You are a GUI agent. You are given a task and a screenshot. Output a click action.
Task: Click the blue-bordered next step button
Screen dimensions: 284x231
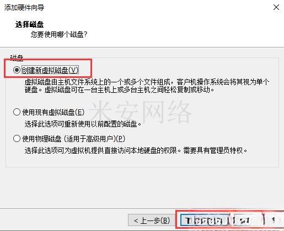204,221
